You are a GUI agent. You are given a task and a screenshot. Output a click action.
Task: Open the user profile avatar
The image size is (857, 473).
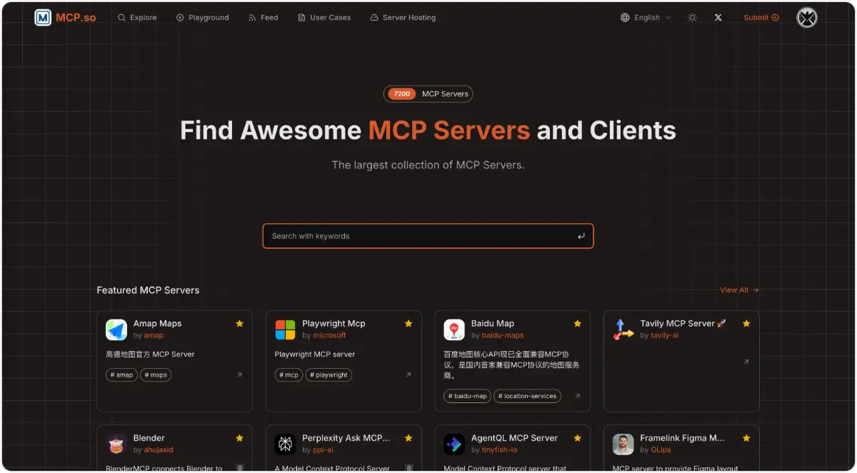click(x=806, y=18)
